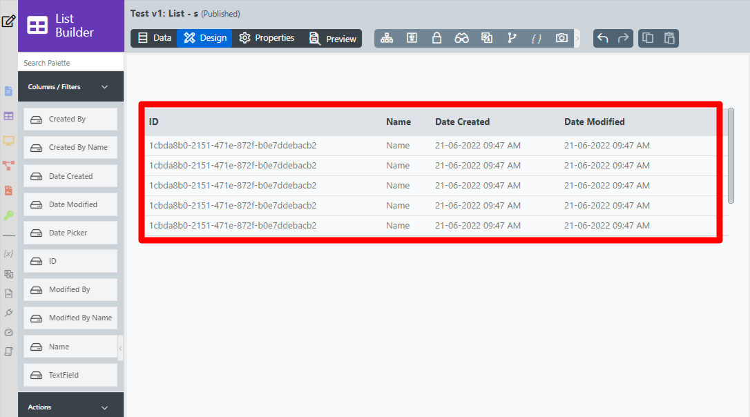Screen dimensions: 750x417
Task: Select the Date Picker palette item
Action: (x=70, y=233)
